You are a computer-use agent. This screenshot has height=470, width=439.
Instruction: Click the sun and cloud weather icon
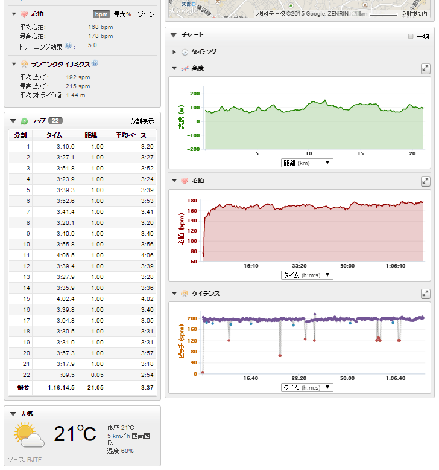pos(28,434)
